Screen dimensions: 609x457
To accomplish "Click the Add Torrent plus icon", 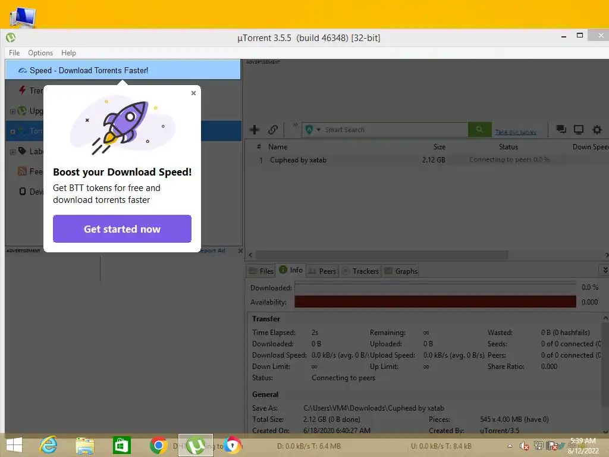I will pyautogui.click(x=255, y=129).
